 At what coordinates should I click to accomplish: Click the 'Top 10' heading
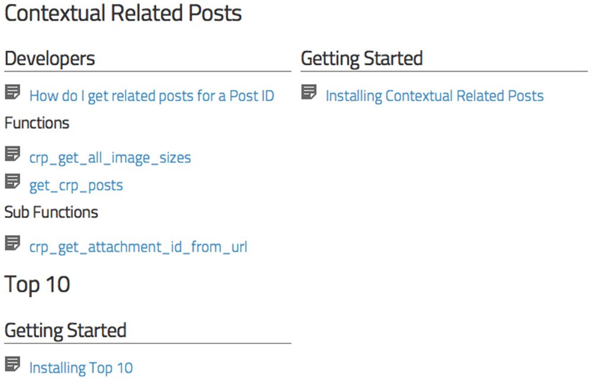coord(37,285)
